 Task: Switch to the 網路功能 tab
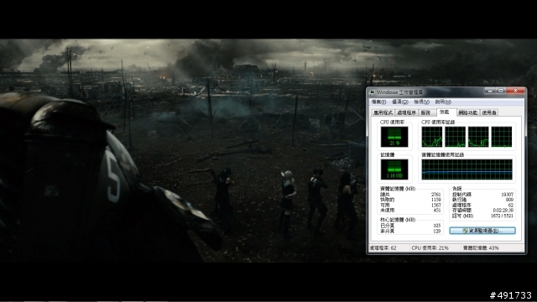pos(468,112)
